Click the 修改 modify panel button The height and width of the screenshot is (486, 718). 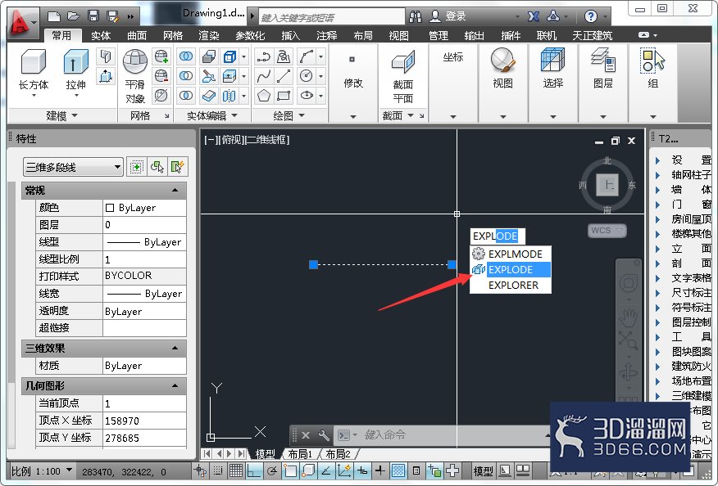353,72
